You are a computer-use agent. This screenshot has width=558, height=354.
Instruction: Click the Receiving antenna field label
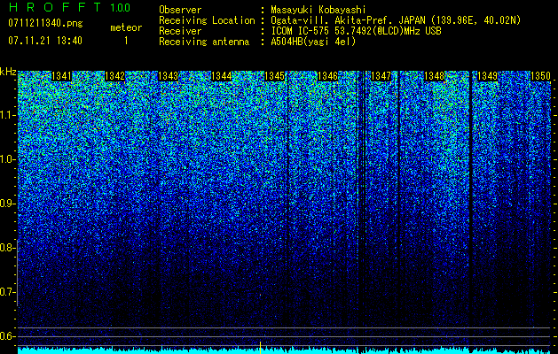pos(204,42)
